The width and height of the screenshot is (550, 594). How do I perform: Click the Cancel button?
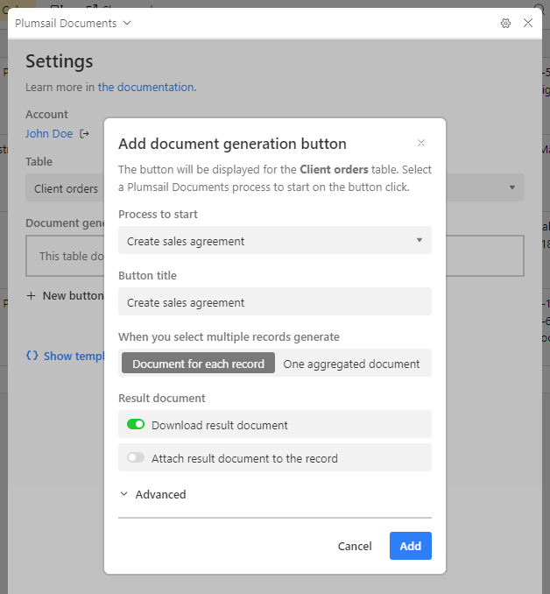(x=355, y=546)
